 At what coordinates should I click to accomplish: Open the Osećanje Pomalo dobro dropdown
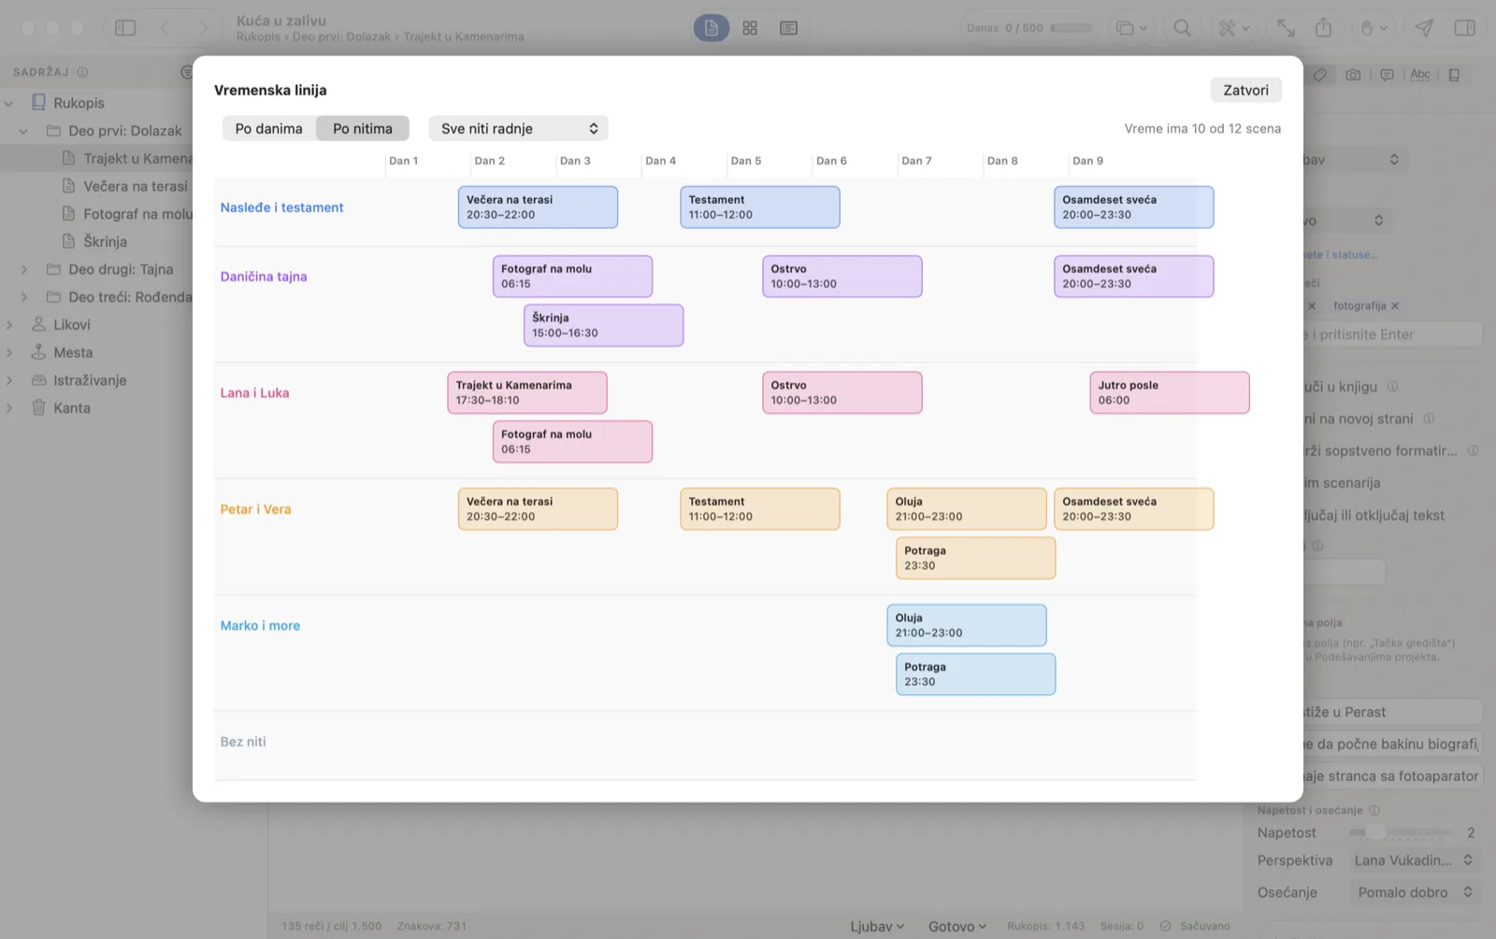(1415, 892)
